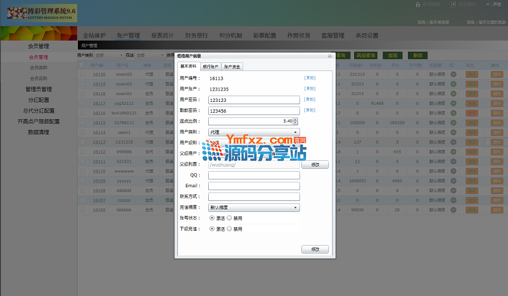Open the 用户类别 dropdown showing 代理

tap(254, 132)
